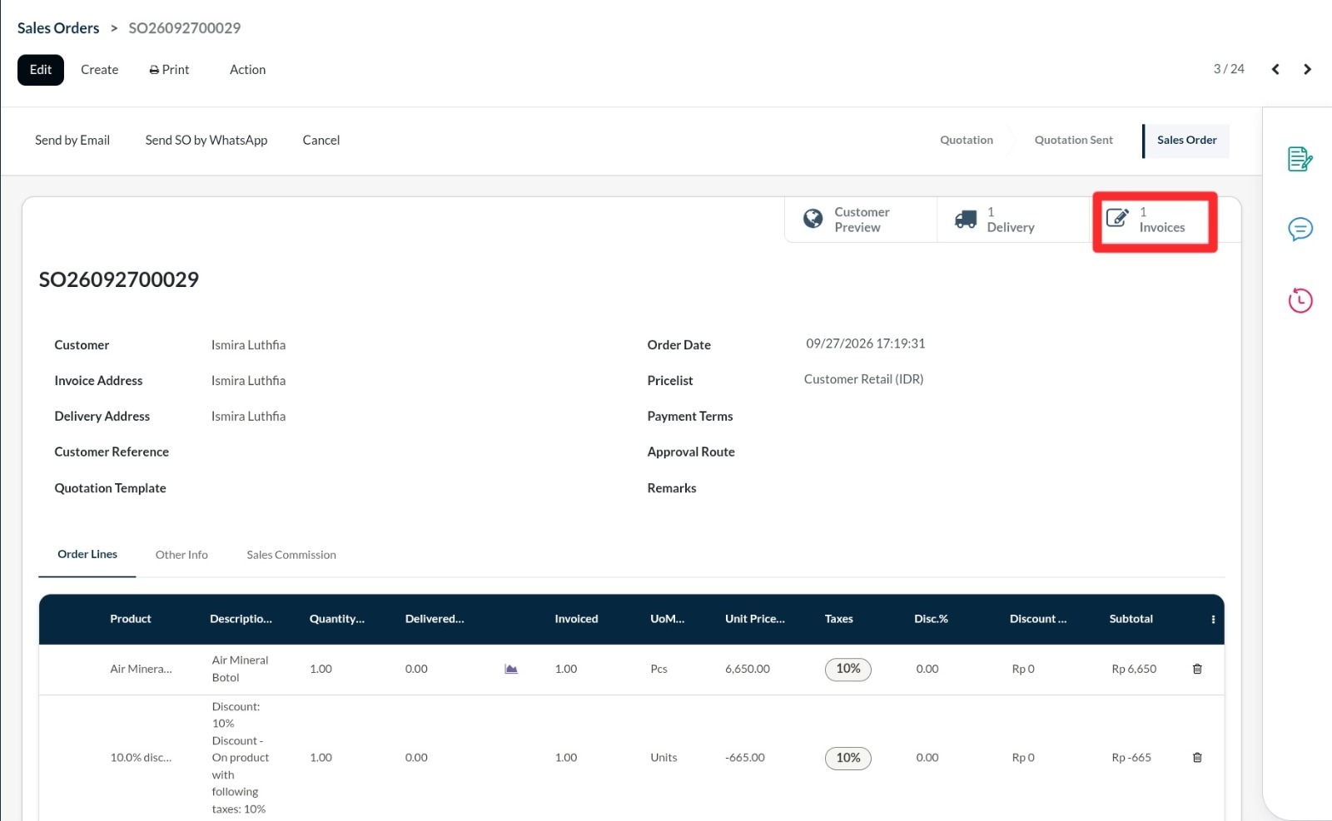This screenshot has width=1332, height=821.
Task: Click Send SO by WhatsApp
Action: 206,140
